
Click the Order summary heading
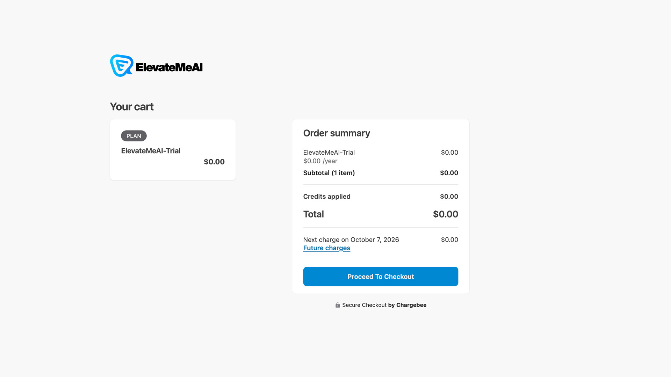[x=337, y=133]
